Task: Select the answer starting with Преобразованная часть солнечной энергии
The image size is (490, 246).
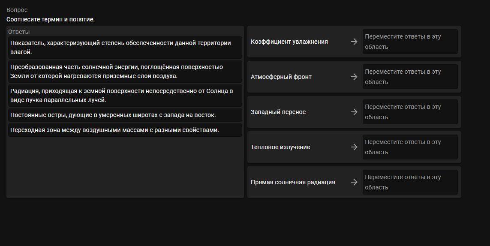Action: coord(125,72)
